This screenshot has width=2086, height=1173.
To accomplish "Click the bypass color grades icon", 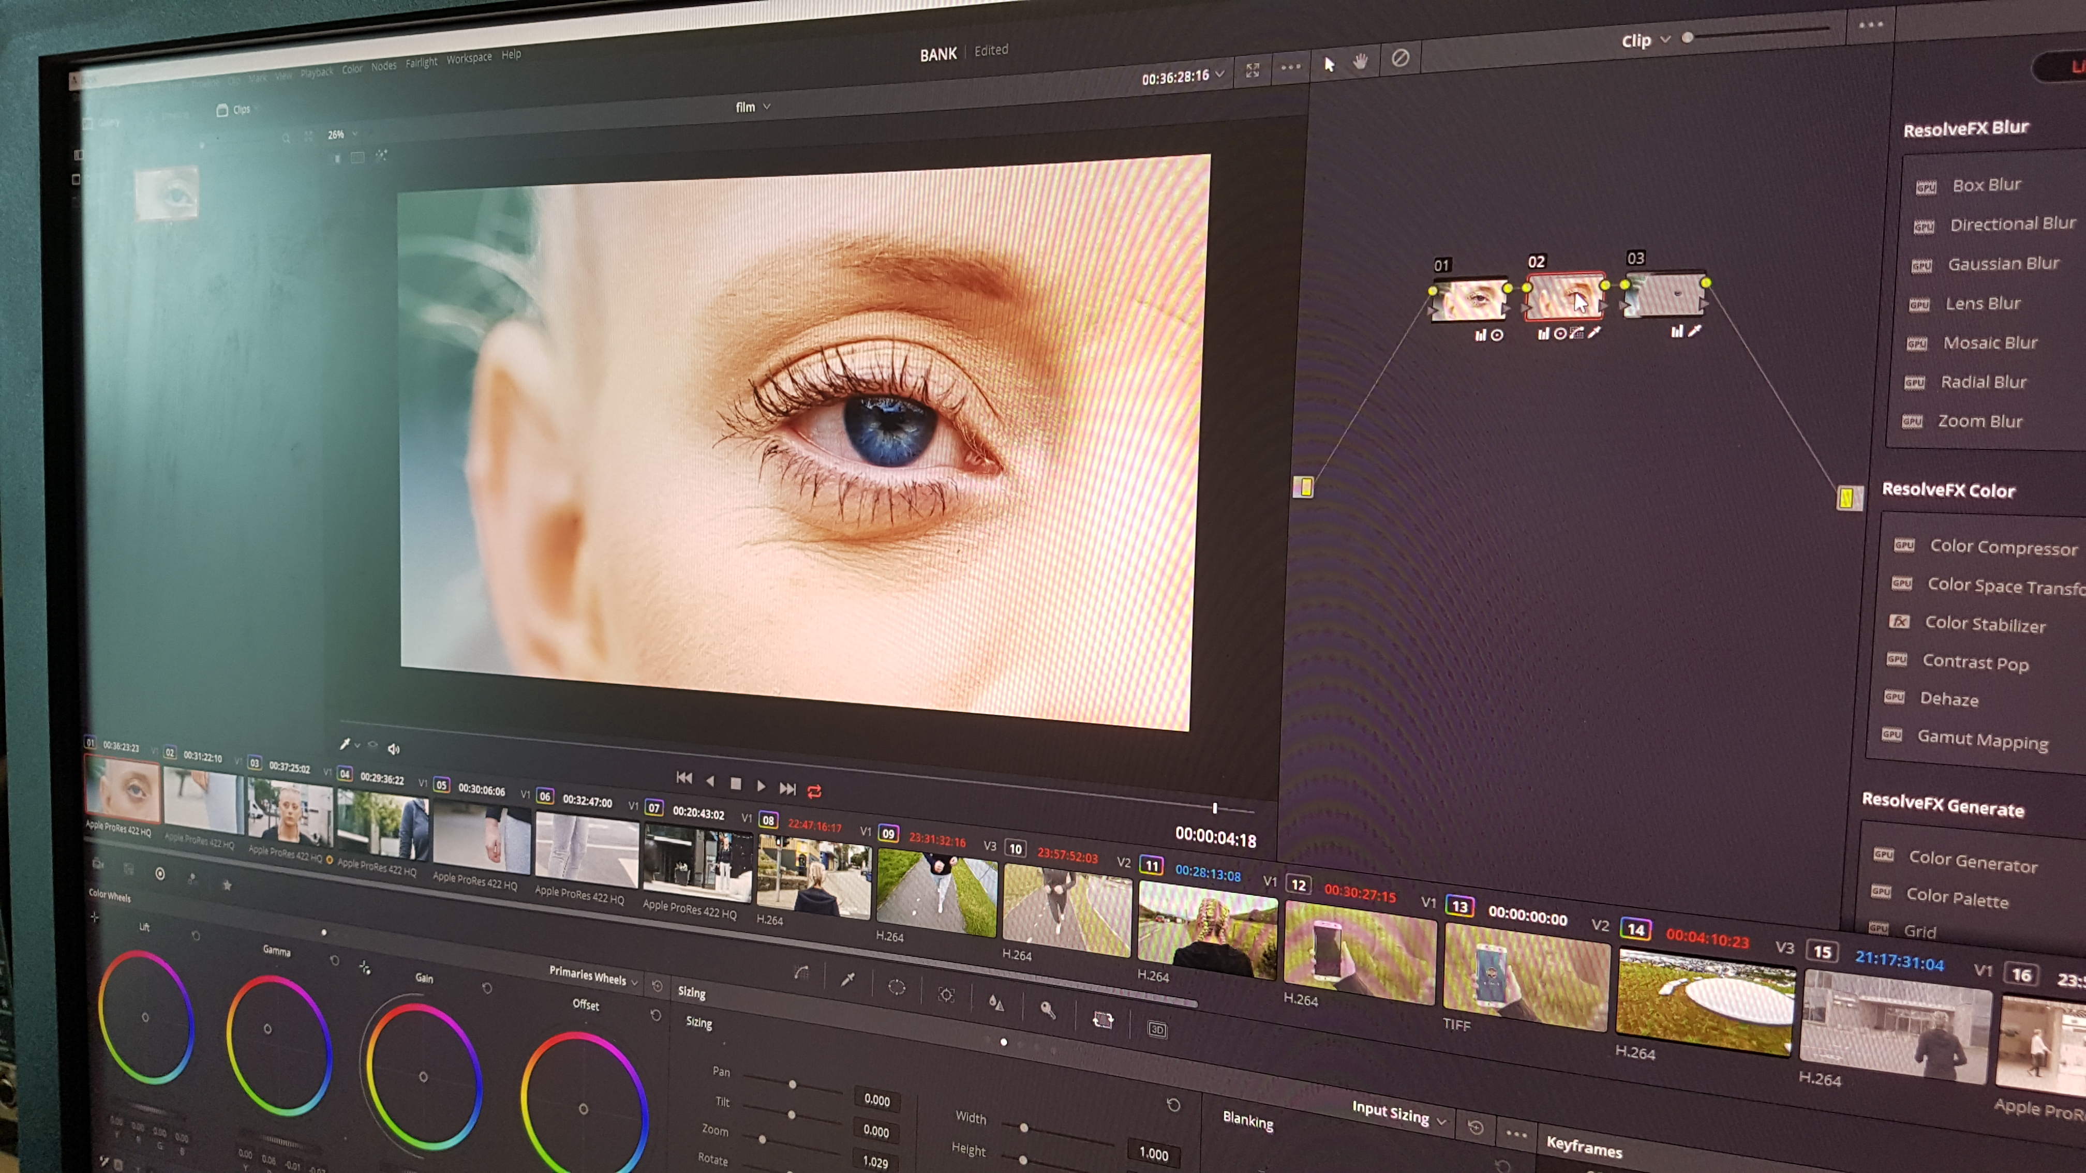I will click(1400, 58).
